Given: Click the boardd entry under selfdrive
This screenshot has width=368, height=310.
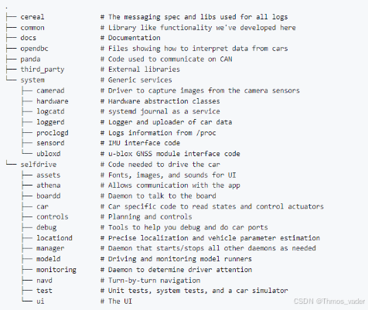Looking at the screenshot, I should point(49,196).
